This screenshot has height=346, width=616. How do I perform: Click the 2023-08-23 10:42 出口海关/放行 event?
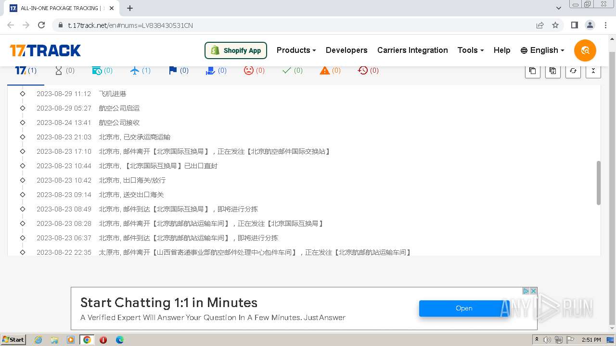click(x=101, y=180)
